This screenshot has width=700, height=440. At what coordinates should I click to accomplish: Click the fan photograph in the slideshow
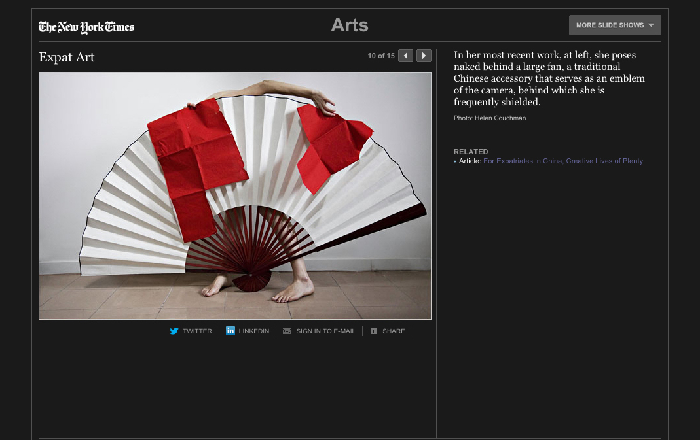point(235,195)
